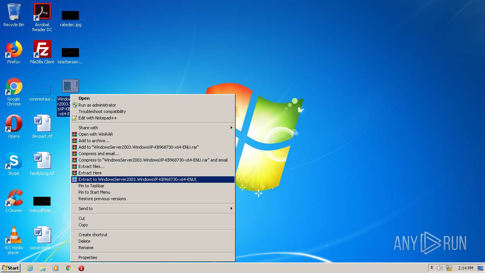Click the Show desktop button
485x273 pixels.
coord(481,268)
